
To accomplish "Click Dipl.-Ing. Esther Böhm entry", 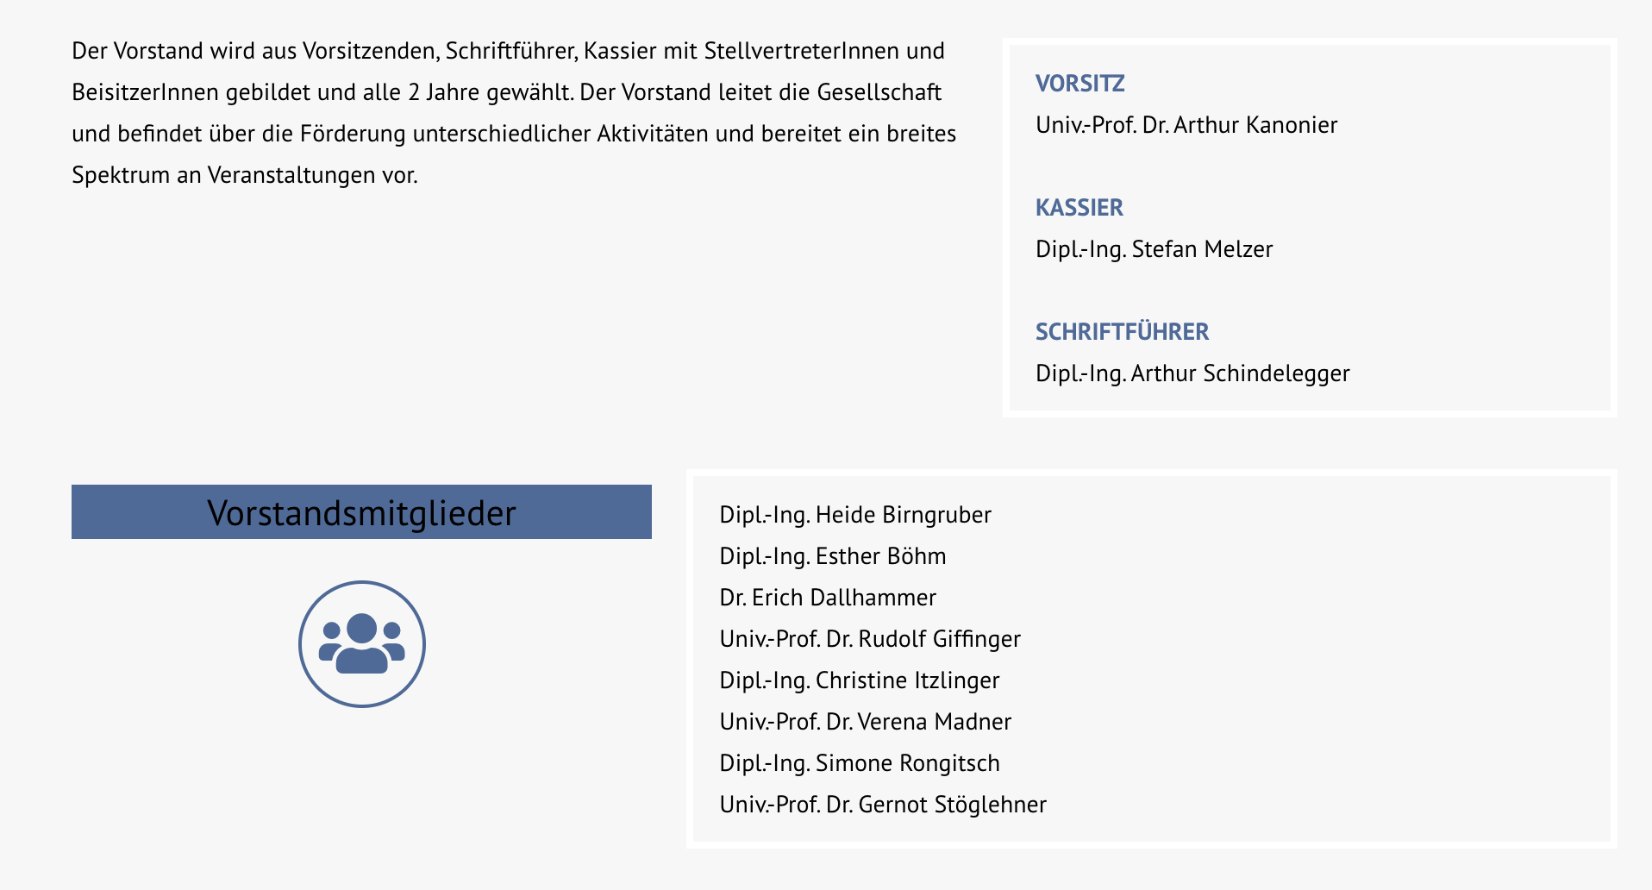I will (833, 556).
